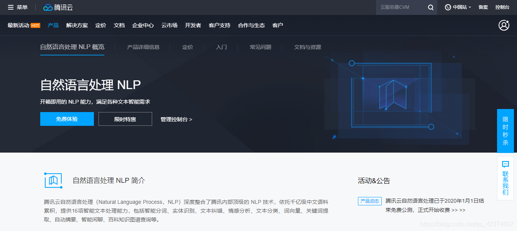Open the 合作与生态 menu
The width and height of the screenshot is (517, 231).
(251, 25)
